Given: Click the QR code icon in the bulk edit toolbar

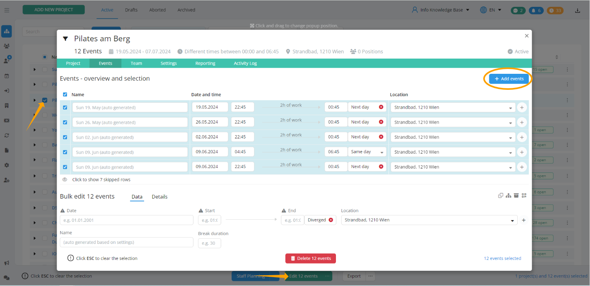Looking at the screenshot, I should 524,195.
